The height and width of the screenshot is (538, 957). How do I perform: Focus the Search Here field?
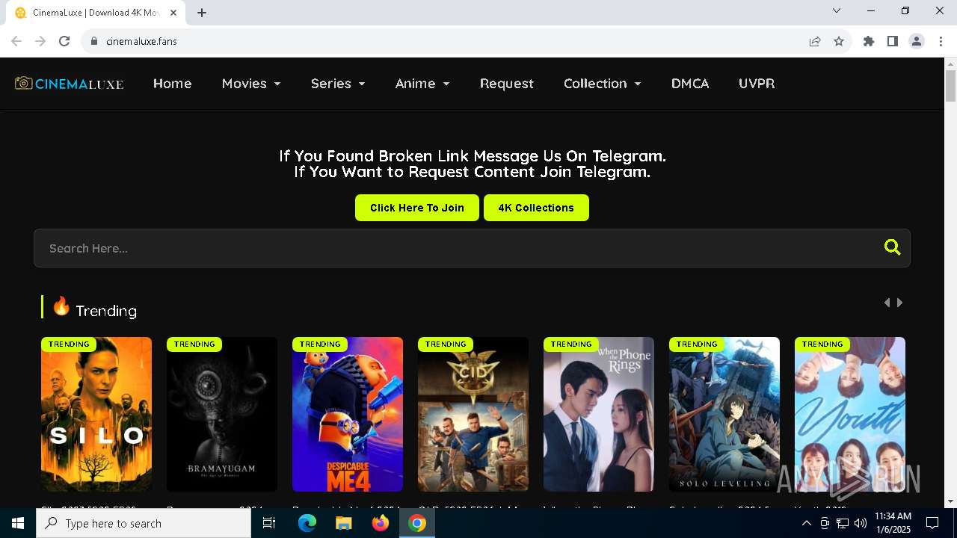click(x=472, y=248)
